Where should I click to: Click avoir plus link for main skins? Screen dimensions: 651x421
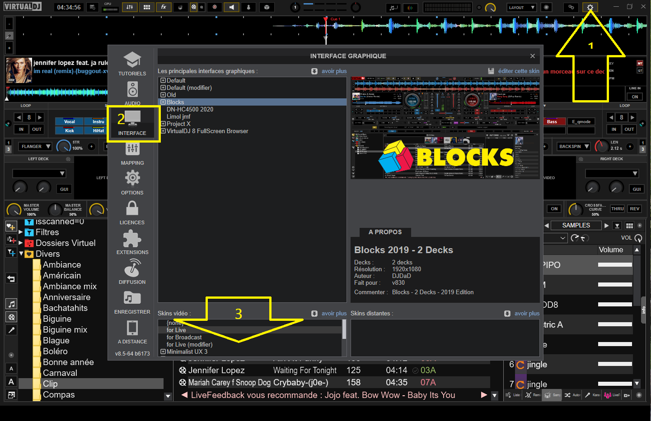334,71
